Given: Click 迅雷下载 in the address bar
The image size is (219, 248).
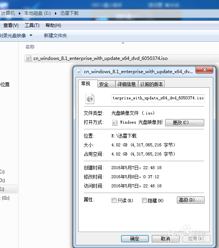Looking at the screenshot, I should click(69, 13).
